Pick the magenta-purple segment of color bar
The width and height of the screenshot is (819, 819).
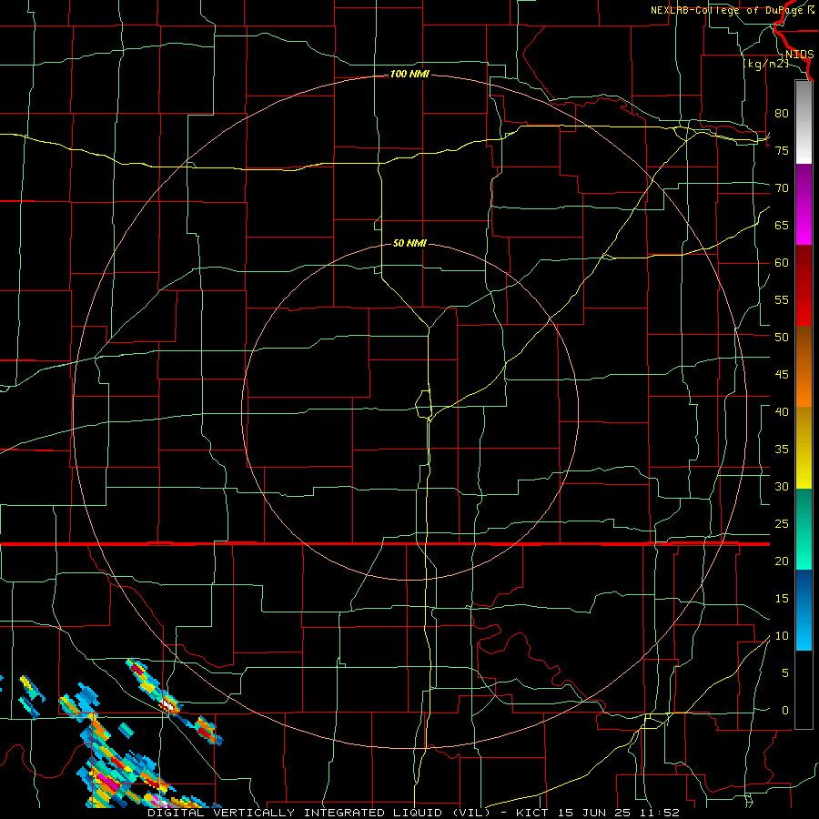pos(804,204)
